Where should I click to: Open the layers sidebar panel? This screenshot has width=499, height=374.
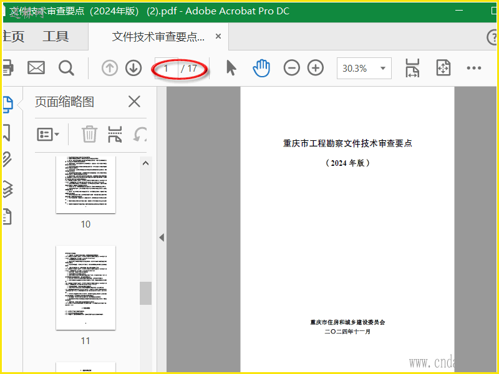[x=7, y=189]
